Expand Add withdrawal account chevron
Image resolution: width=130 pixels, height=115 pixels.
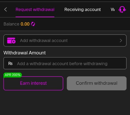click(121, 41)
